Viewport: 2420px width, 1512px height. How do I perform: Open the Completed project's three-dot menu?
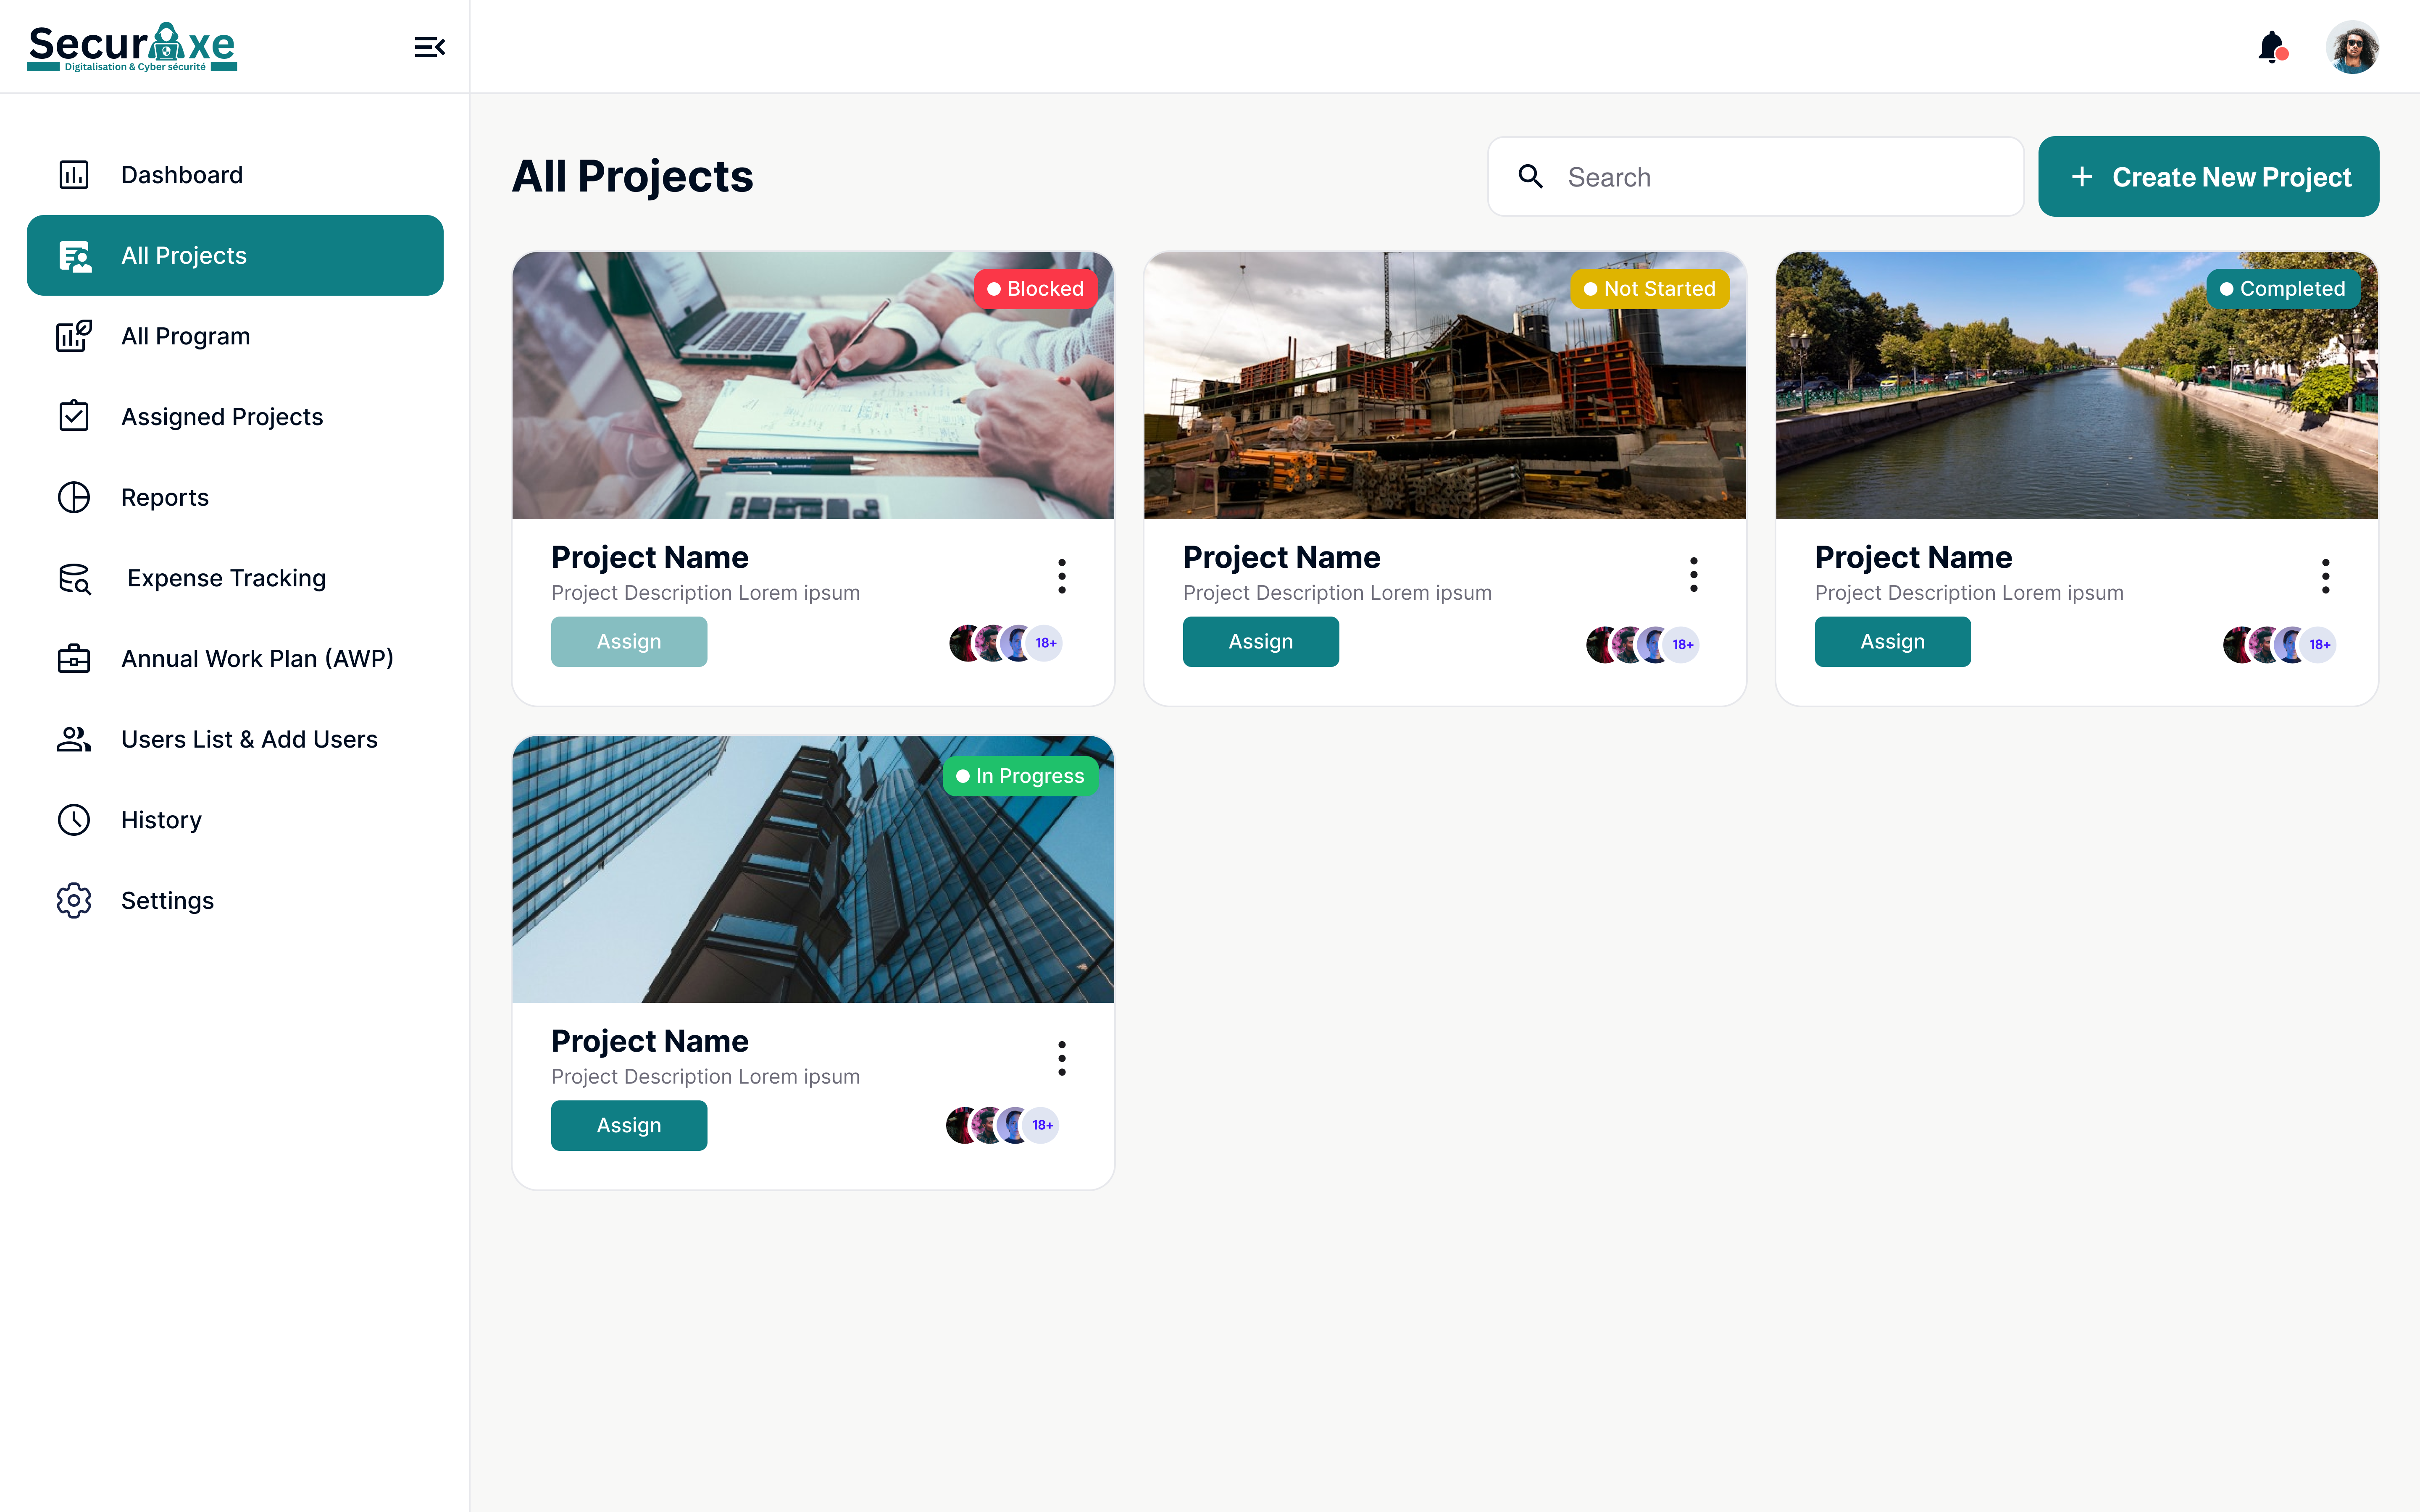click(2325, 576)
